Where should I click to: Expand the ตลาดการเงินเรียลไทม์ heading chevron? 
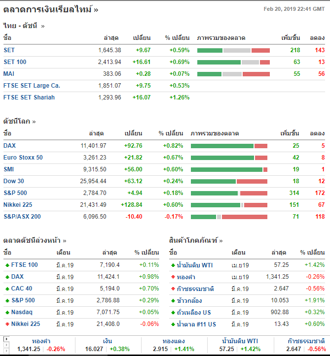point(96,10)
